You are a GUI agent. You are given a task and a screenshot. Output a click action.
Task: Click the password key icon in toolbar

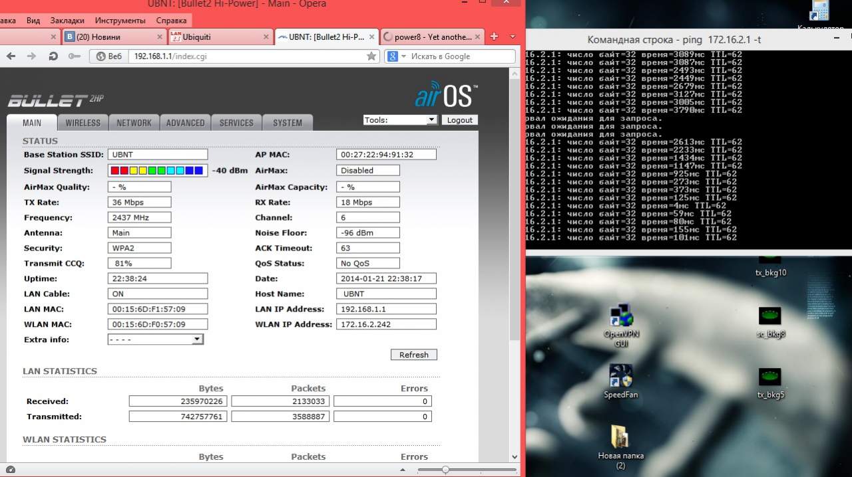[x=74, y=56]
